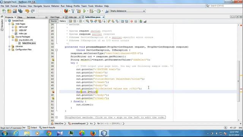Switch to the Start Page tab

tap(55, 17)
